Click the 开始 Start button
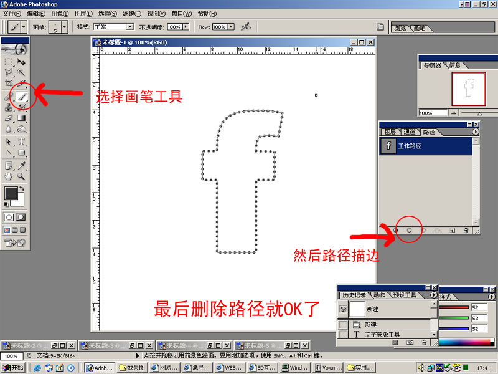The image size is (498, 374). [x=12, y=368]
